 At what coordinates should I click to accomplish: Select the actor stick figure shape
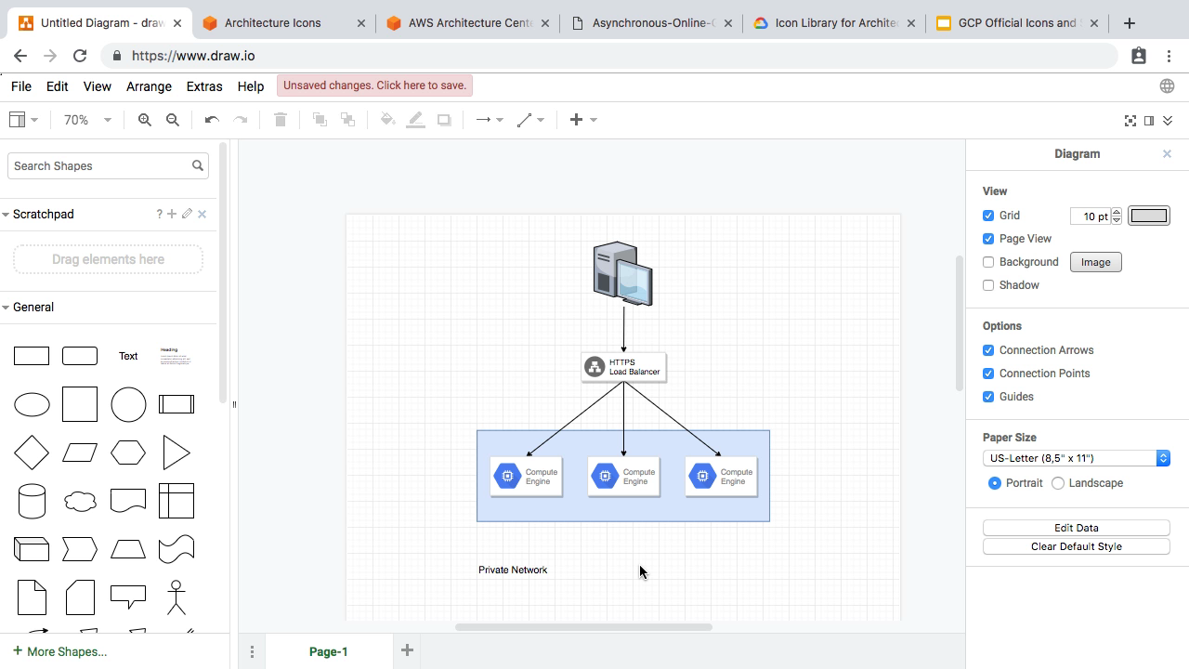tap(176, 597)
